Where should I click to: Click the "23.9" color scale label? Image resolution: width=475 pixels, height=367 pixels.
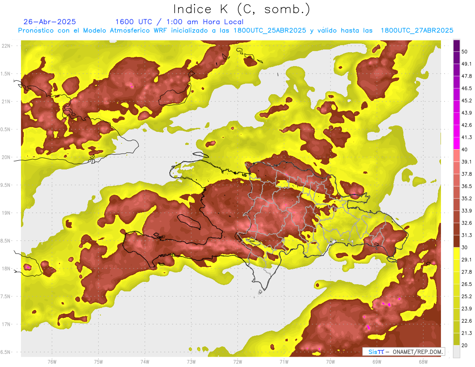(x=466, y=309)
